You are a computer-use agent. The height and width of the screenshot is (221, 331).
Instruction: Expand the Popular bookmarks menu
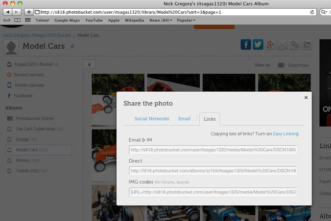click(187, 20)
